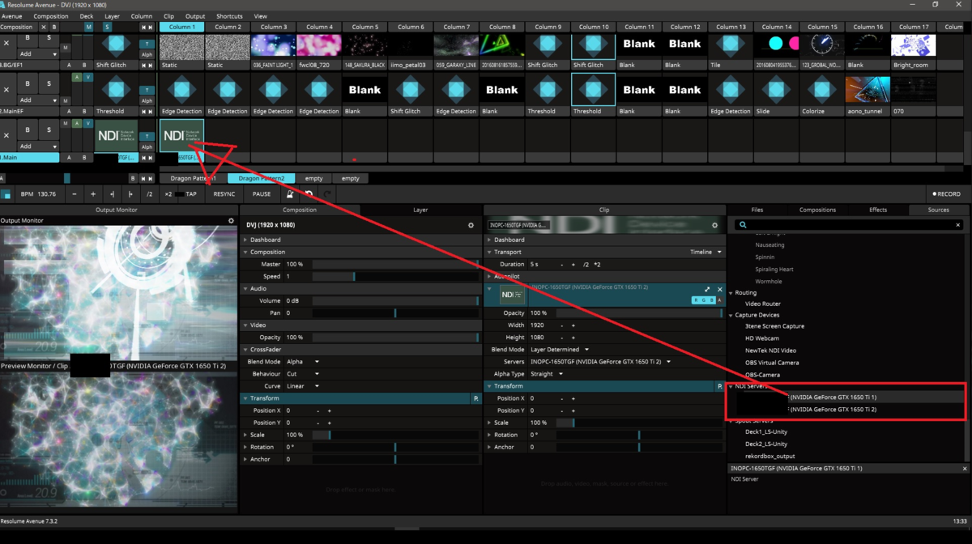Viewport: 972px width, 544px height.
Task: Expand Autopilot section in clip panel
Action: [489, 276]
